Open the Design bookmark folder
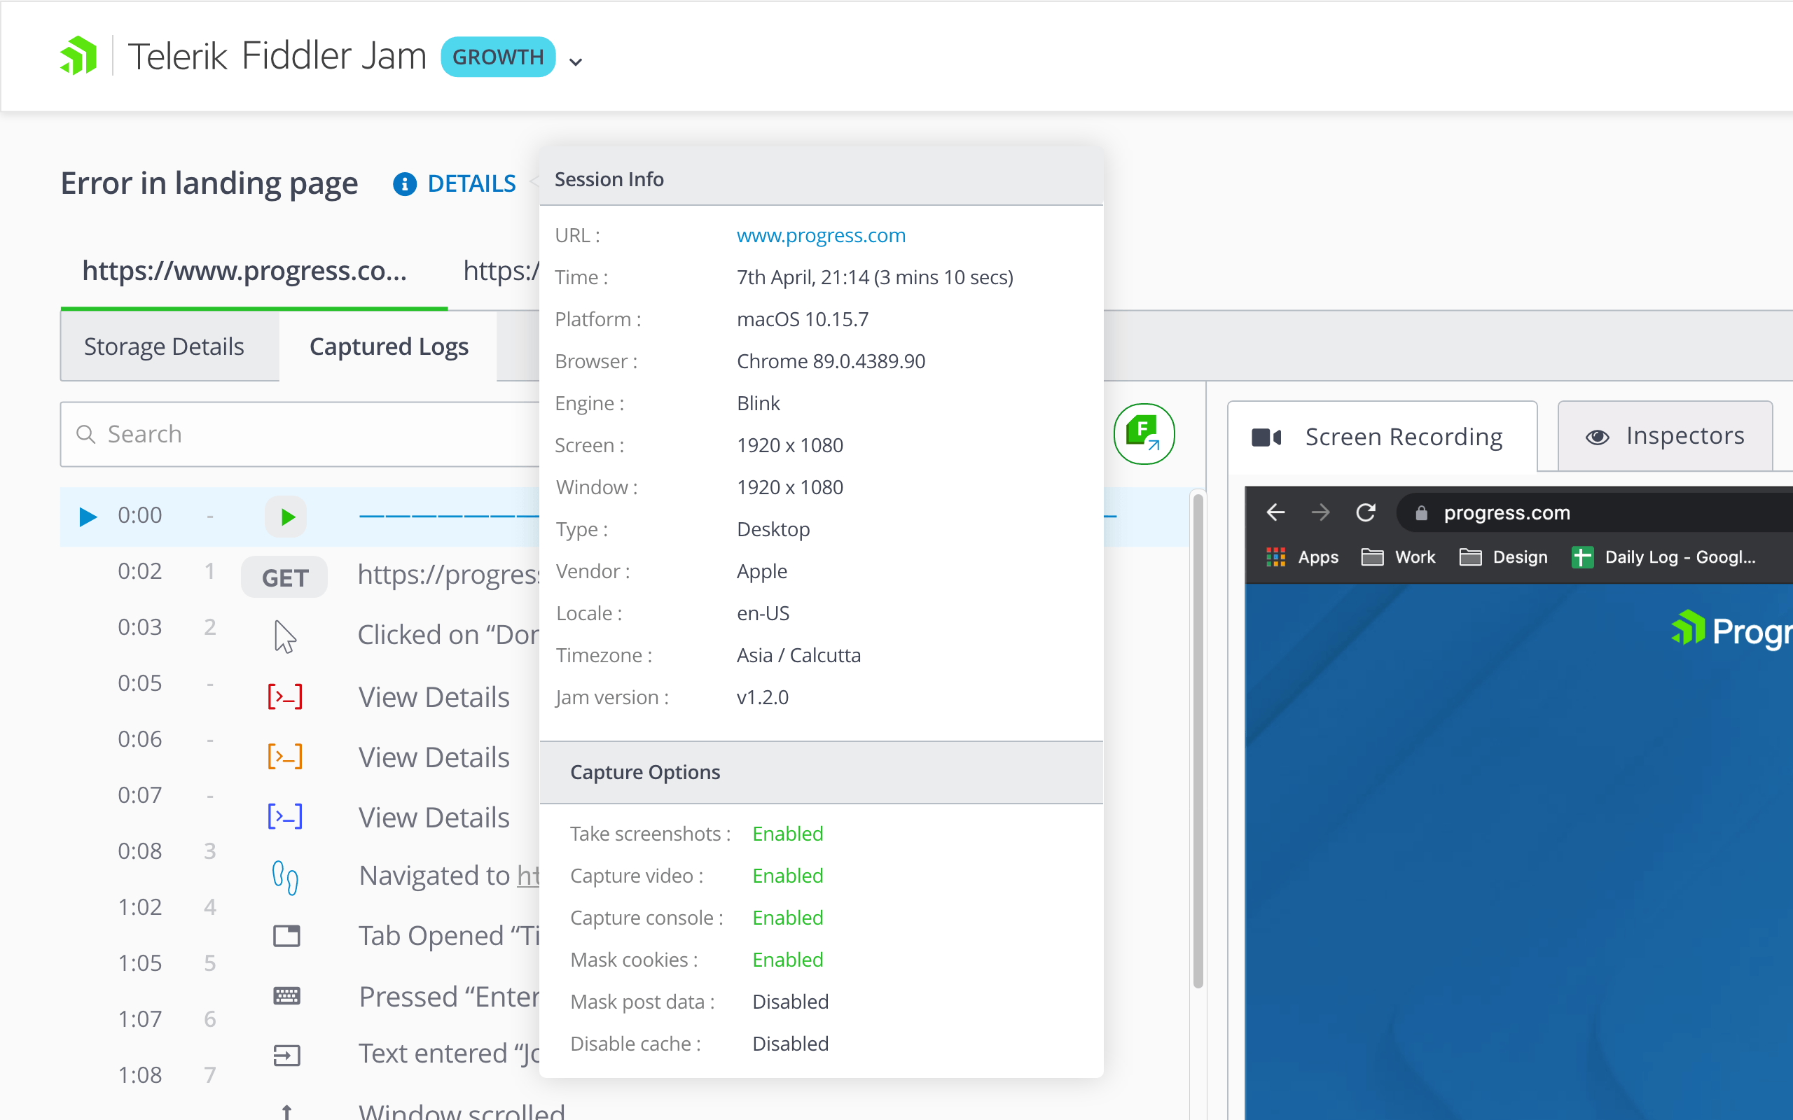The width and height of the screenshot is (1793, 1120). click(1503, 557)
